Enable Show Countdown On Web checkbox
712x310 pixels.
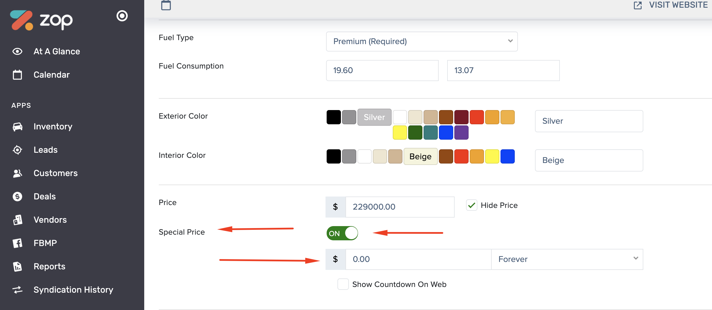tap(343, 284)
